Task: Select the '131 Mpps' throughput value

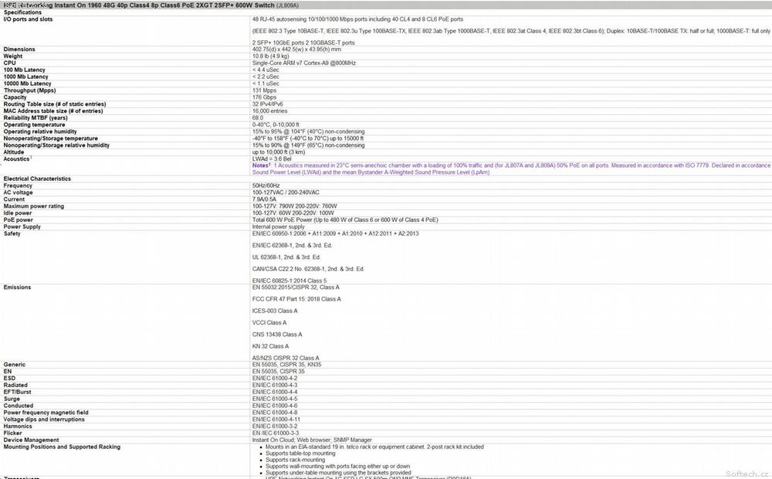Action: (264, 90)
